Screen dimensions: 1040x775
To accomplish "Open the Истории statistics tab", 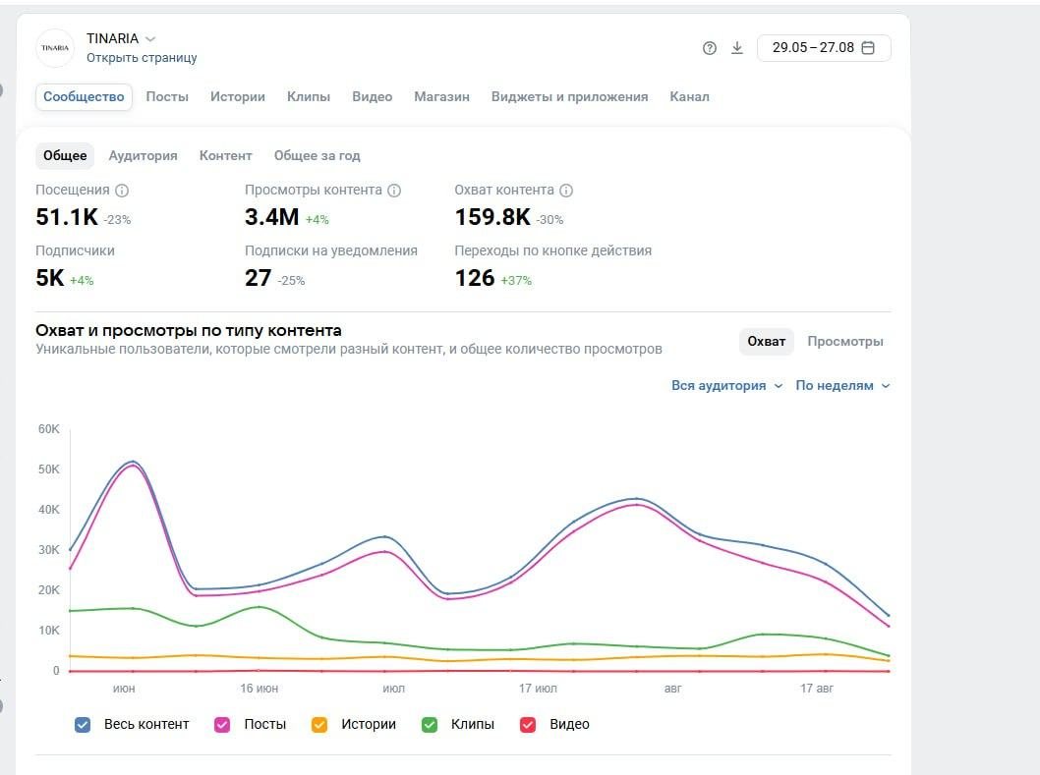I will [238, 97].
